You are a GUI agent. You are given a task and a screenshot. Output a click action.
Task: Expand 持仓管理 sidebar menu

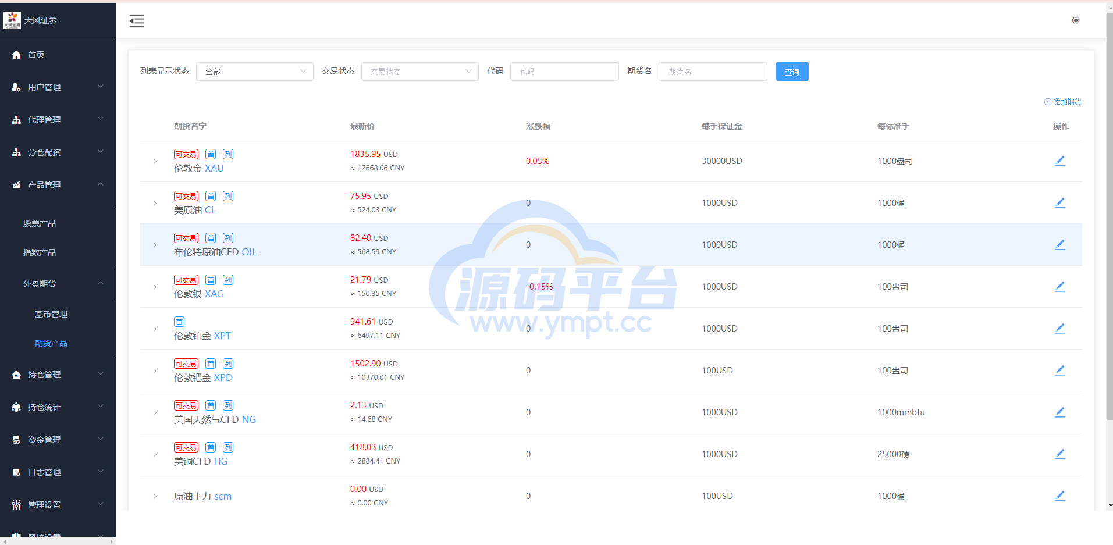coord(58,375)
